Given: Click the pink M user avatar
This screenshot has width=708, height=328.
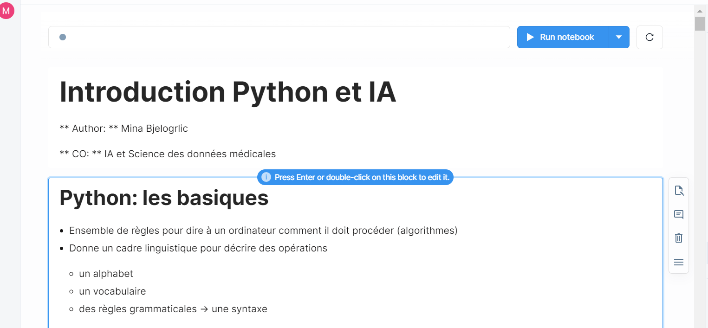Looking at the screenshot, I should [6, 11].
